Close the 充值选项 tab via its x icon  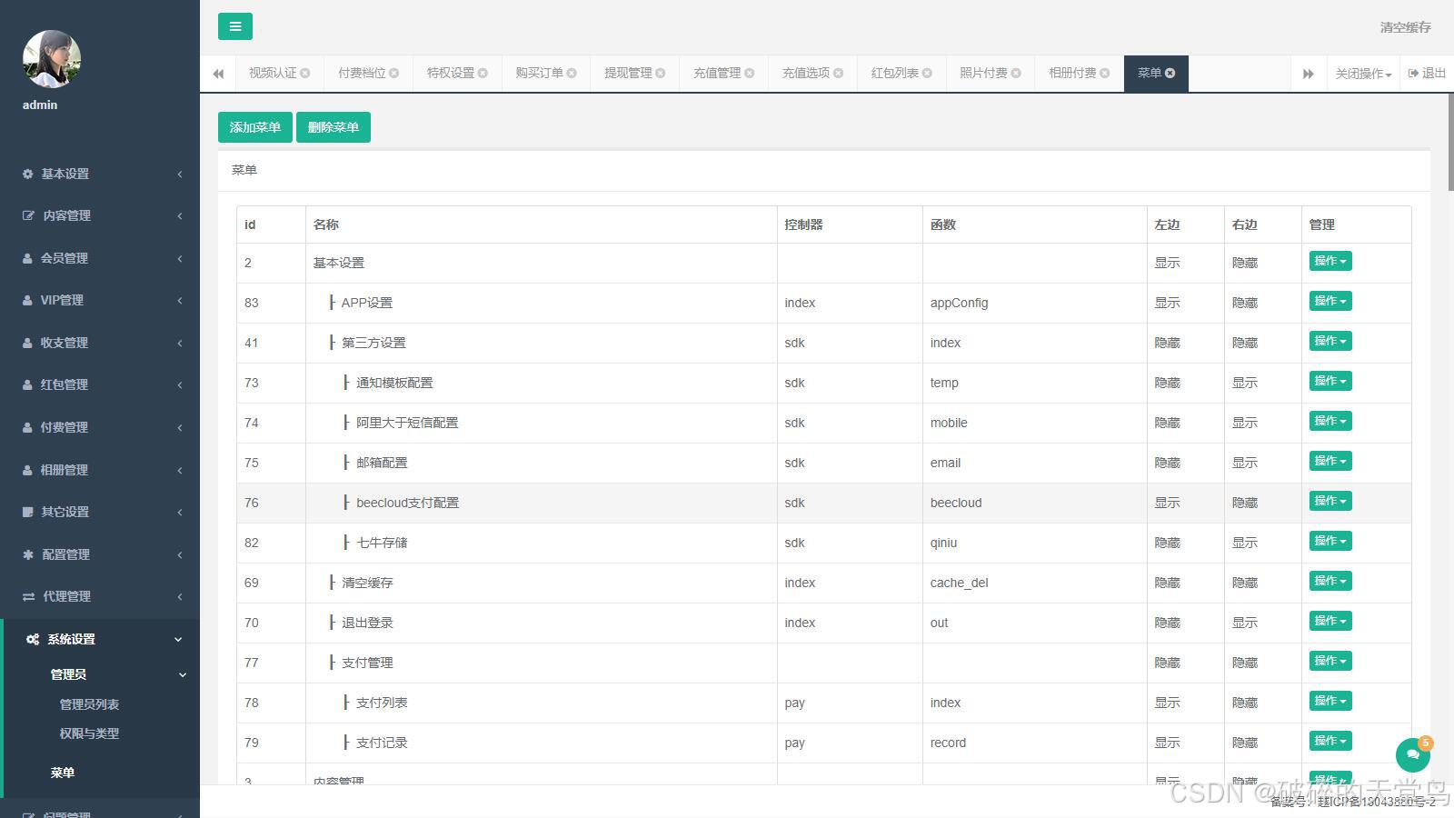click(x=838, y=74)
